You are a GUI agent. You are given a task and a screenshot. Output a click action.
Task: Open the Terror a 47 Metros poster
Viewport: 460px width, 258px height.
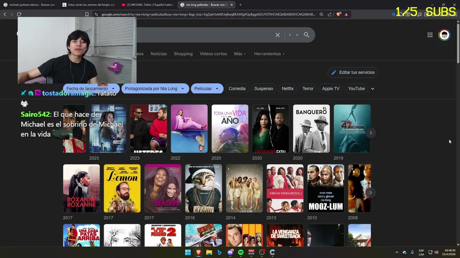click(352, 129)
